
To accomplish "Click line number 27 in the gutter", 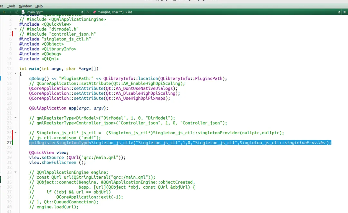I will 9,143.
